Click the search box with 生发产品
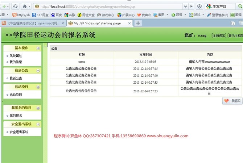The image size is (243, 163). [220, 7]
